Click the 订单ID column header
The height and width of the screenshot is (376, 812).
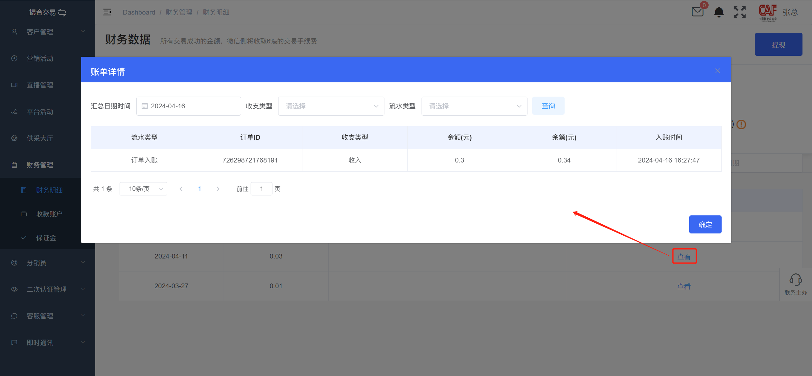(x=250, y=137)
